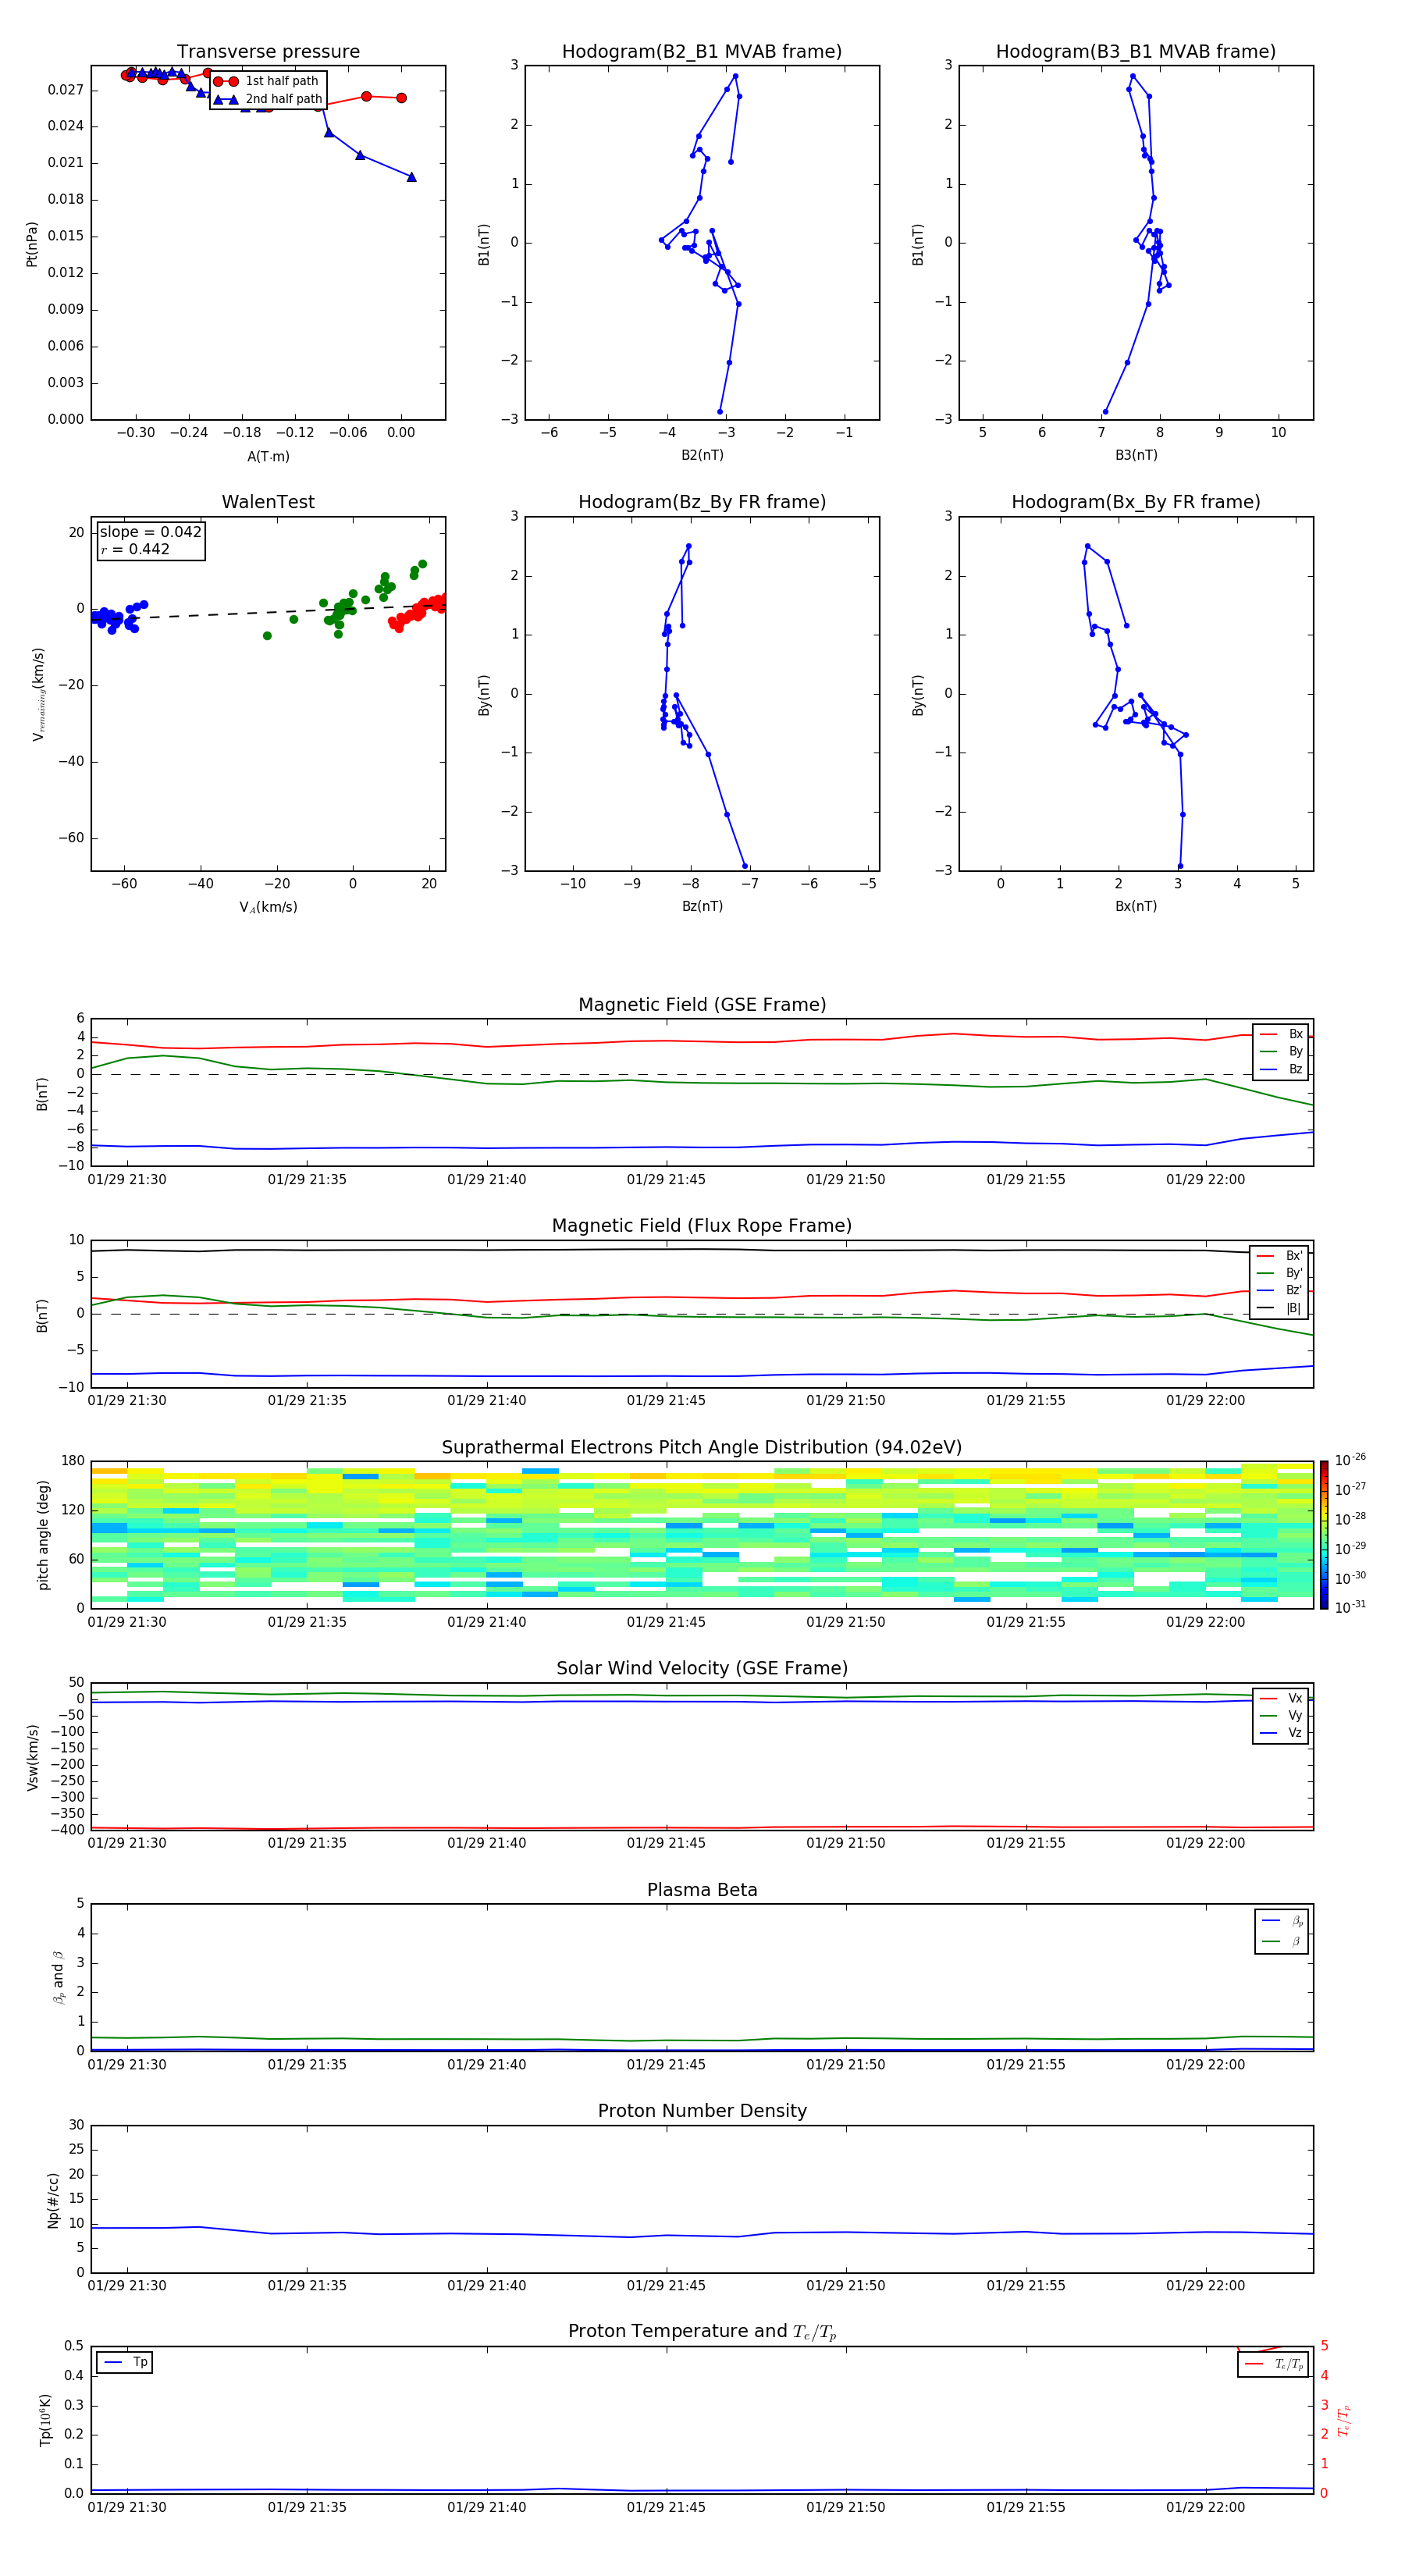The width and height of the screenshot is (1405, 2576).
Task: Click the 'Magnetic Field (GSE Frame)' title
Action: (x=702, y=1005)
